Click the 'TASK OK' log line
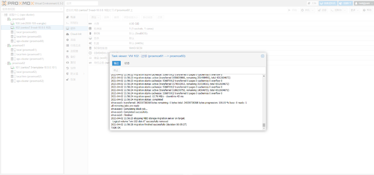Viewport: 374px width, 175px height. (x=116, y=128)
